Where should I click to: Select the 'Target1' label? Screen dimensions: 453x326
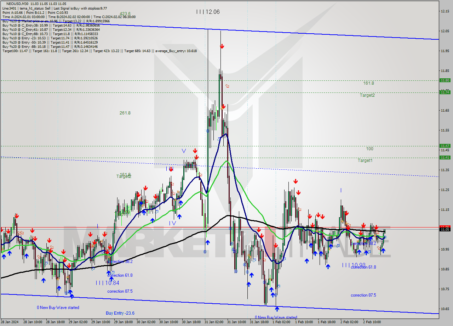(x=365, y=161)
